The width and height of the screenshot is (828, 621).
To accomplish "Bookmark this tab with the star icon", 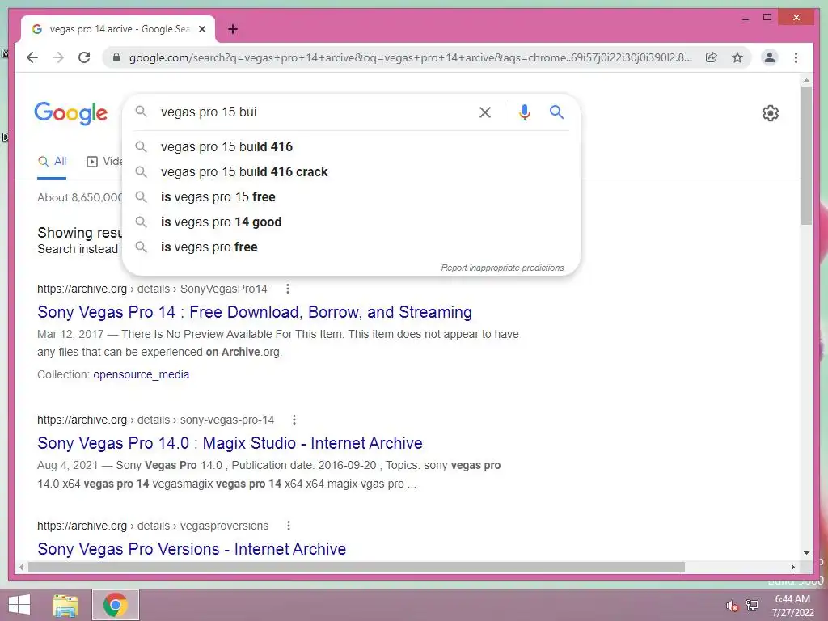I will pos(737,57).
